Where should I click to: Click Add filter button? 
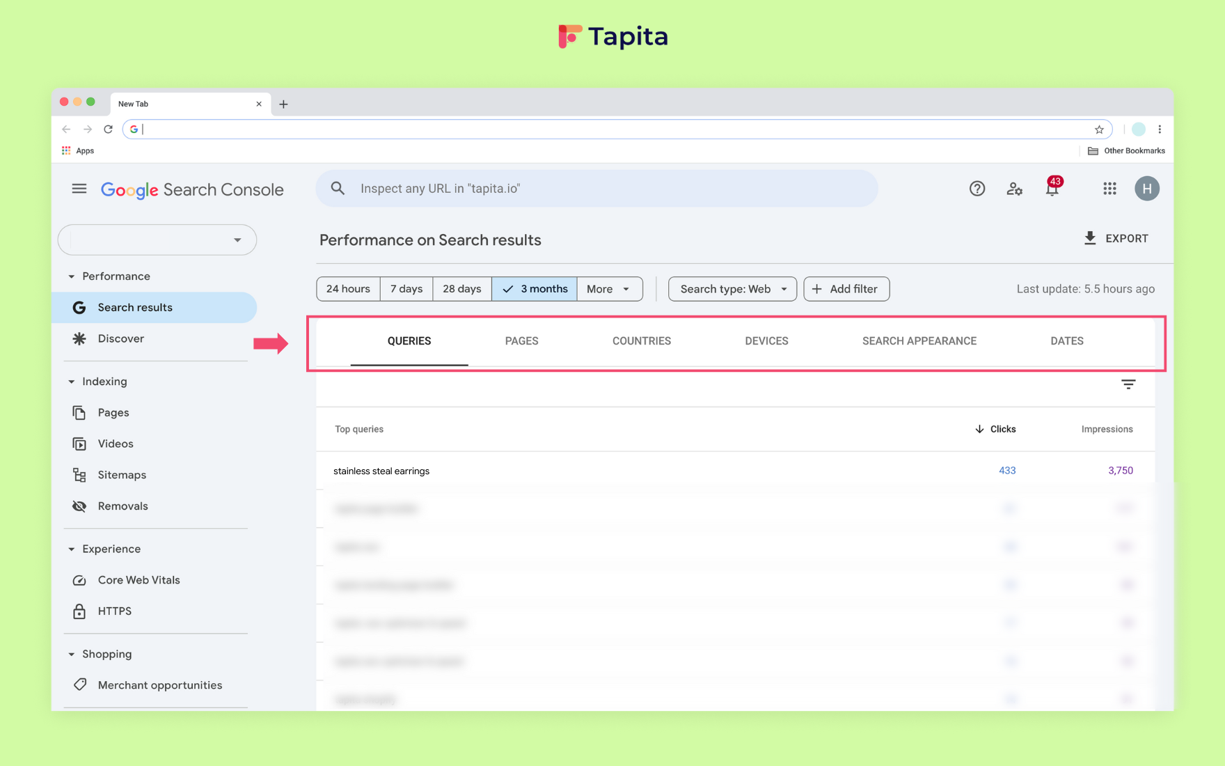(x=846, y=289)
